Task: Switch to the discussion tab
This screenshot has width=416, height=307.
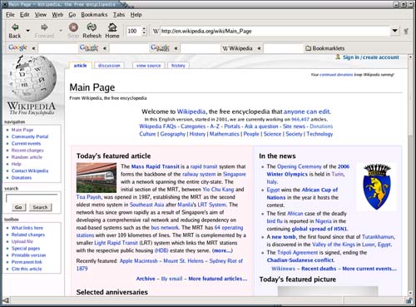Action: (x=109, y=66)
